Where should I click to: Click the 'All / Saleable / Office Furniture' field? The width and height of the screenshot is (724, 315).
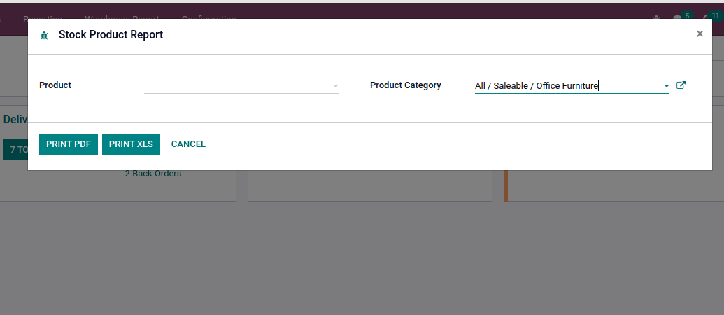coord(568,86)
